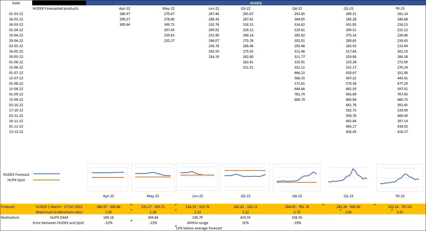Select the Within range cell
This screenshot has width=426, height=231.
click(198, 223)
